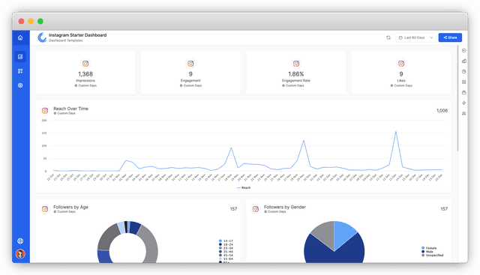
Task: Click the Dashboard Templates breadcrumb
Action: point(65,40)
